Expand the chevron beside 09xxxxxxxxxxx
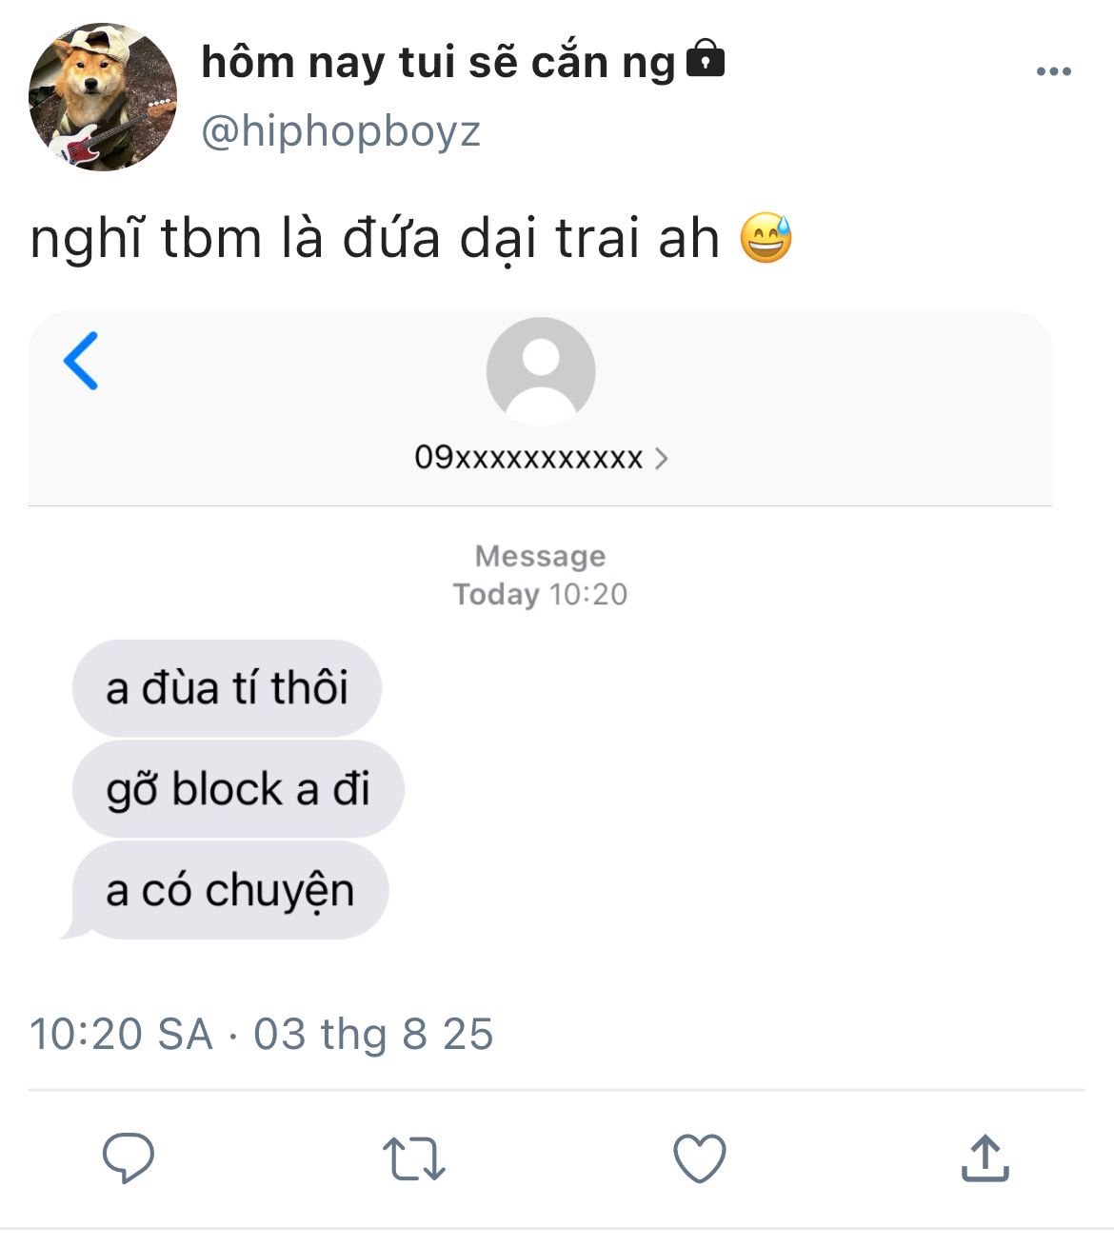1114x1246 pixels. (662, 459)
